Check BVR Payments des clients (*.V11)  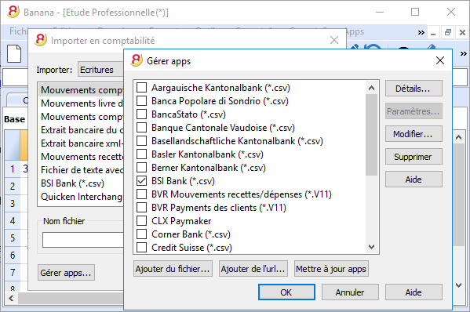(141, 208)
